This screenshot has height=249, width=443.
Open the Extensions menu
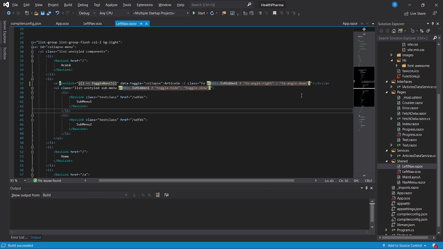144,5
